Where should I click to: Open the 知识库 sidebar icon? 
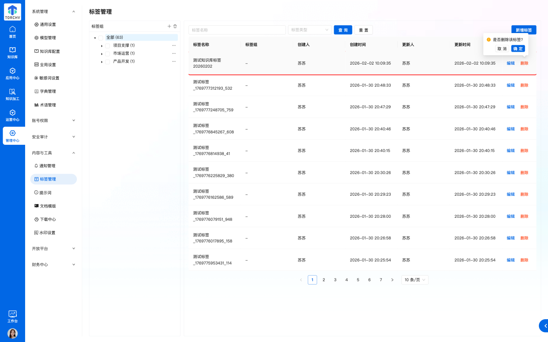13,52
